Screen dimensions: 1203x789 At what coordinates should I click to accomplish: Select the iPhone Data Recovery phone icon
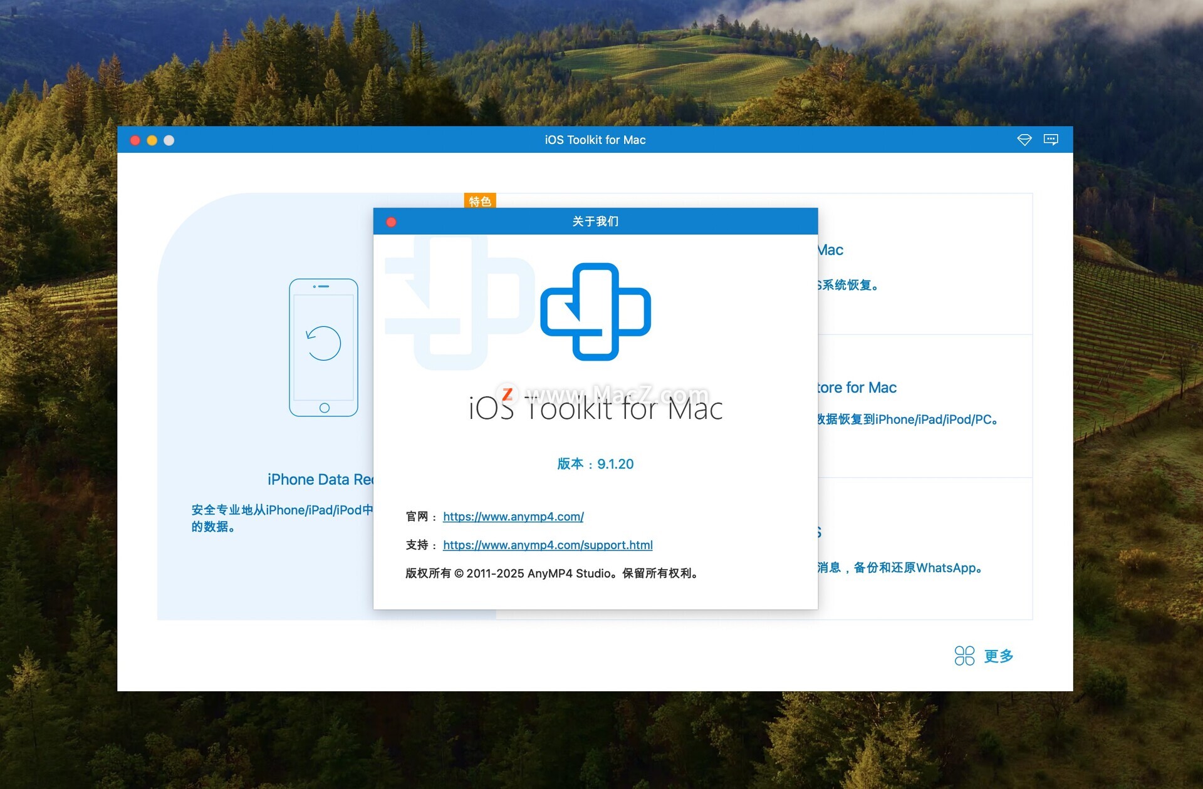323,348
